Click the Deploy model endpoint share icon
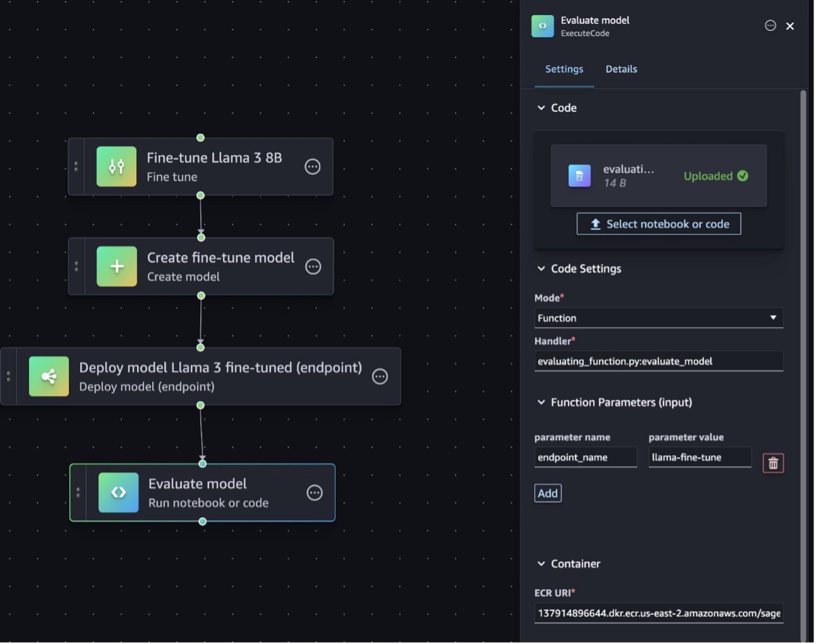The height and width of the screenshot is (644, 816). click(49, 377)
